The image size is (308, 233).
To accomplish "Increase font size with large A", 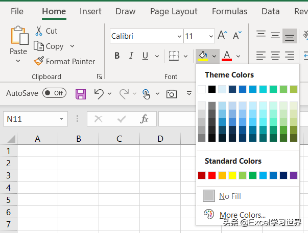I will pyautogui.click(x=223, y=35).
